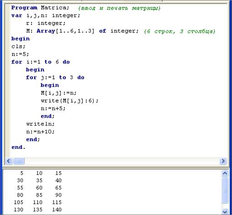Click the comment '{6 строк, 3 столбца}'
The image size is (232, 215).
(179, 31)
